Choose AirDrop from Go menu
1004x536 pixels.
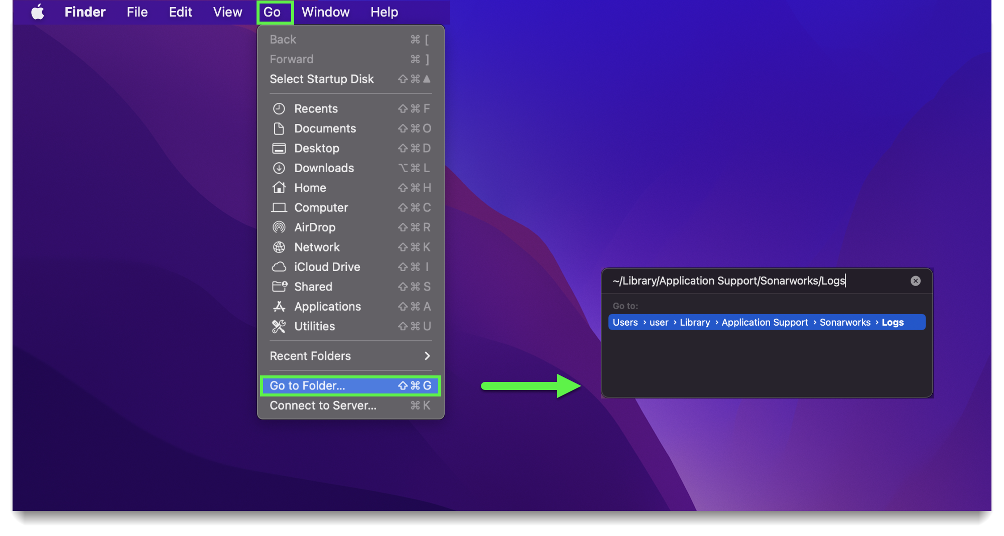point(350,227)
